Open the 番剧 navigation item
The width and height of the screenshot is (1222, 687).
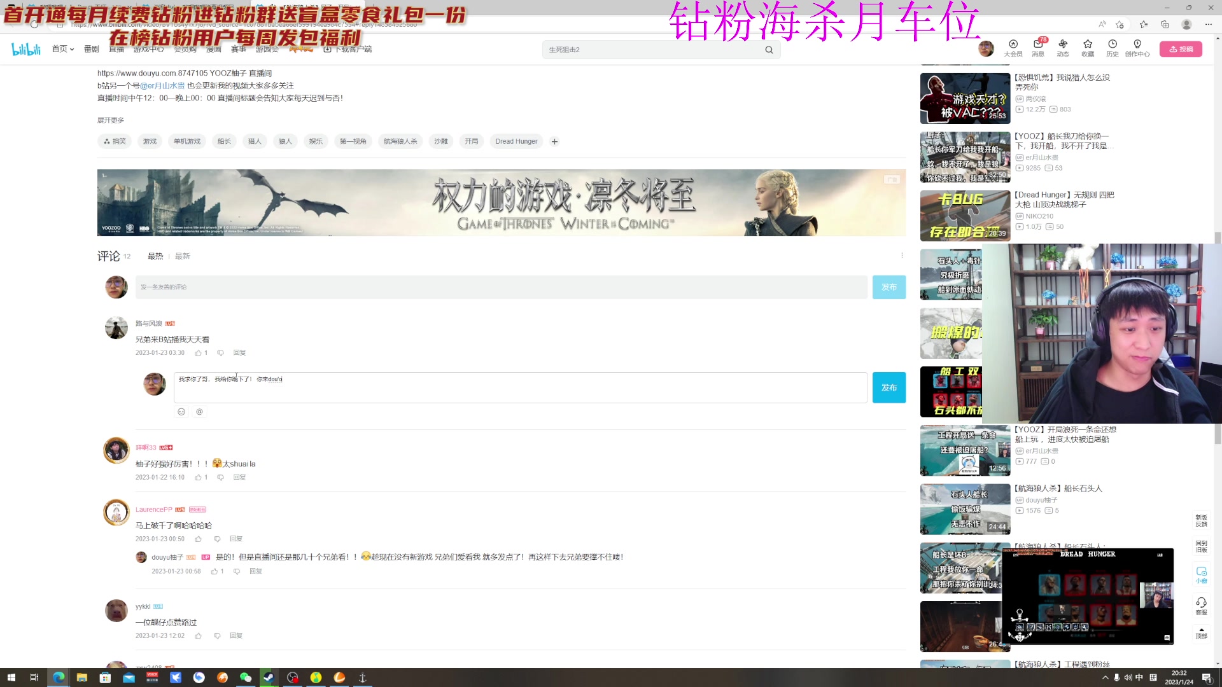pyautogui.click(x=92, y=49)
